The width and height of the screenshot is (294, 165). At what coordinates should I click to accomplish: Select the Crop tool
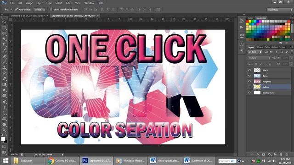tap(4, 44)
